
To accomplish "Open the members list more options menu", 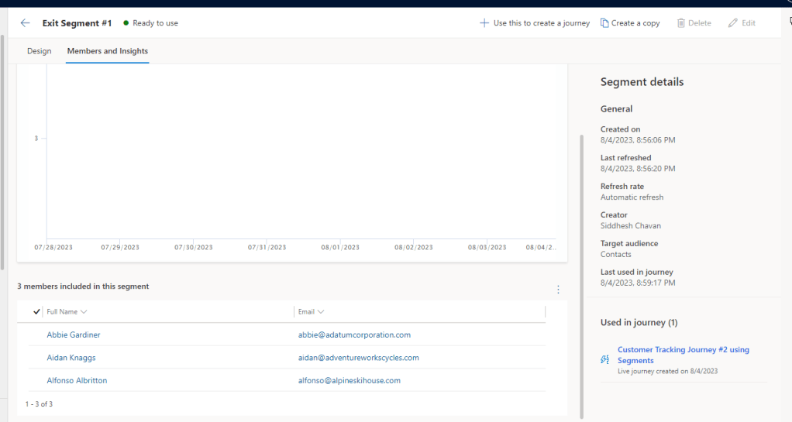I will (x=558, y=290).
